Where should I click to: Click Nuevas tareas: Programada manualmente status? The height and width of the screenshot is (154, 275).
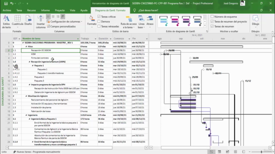(37, 152)
